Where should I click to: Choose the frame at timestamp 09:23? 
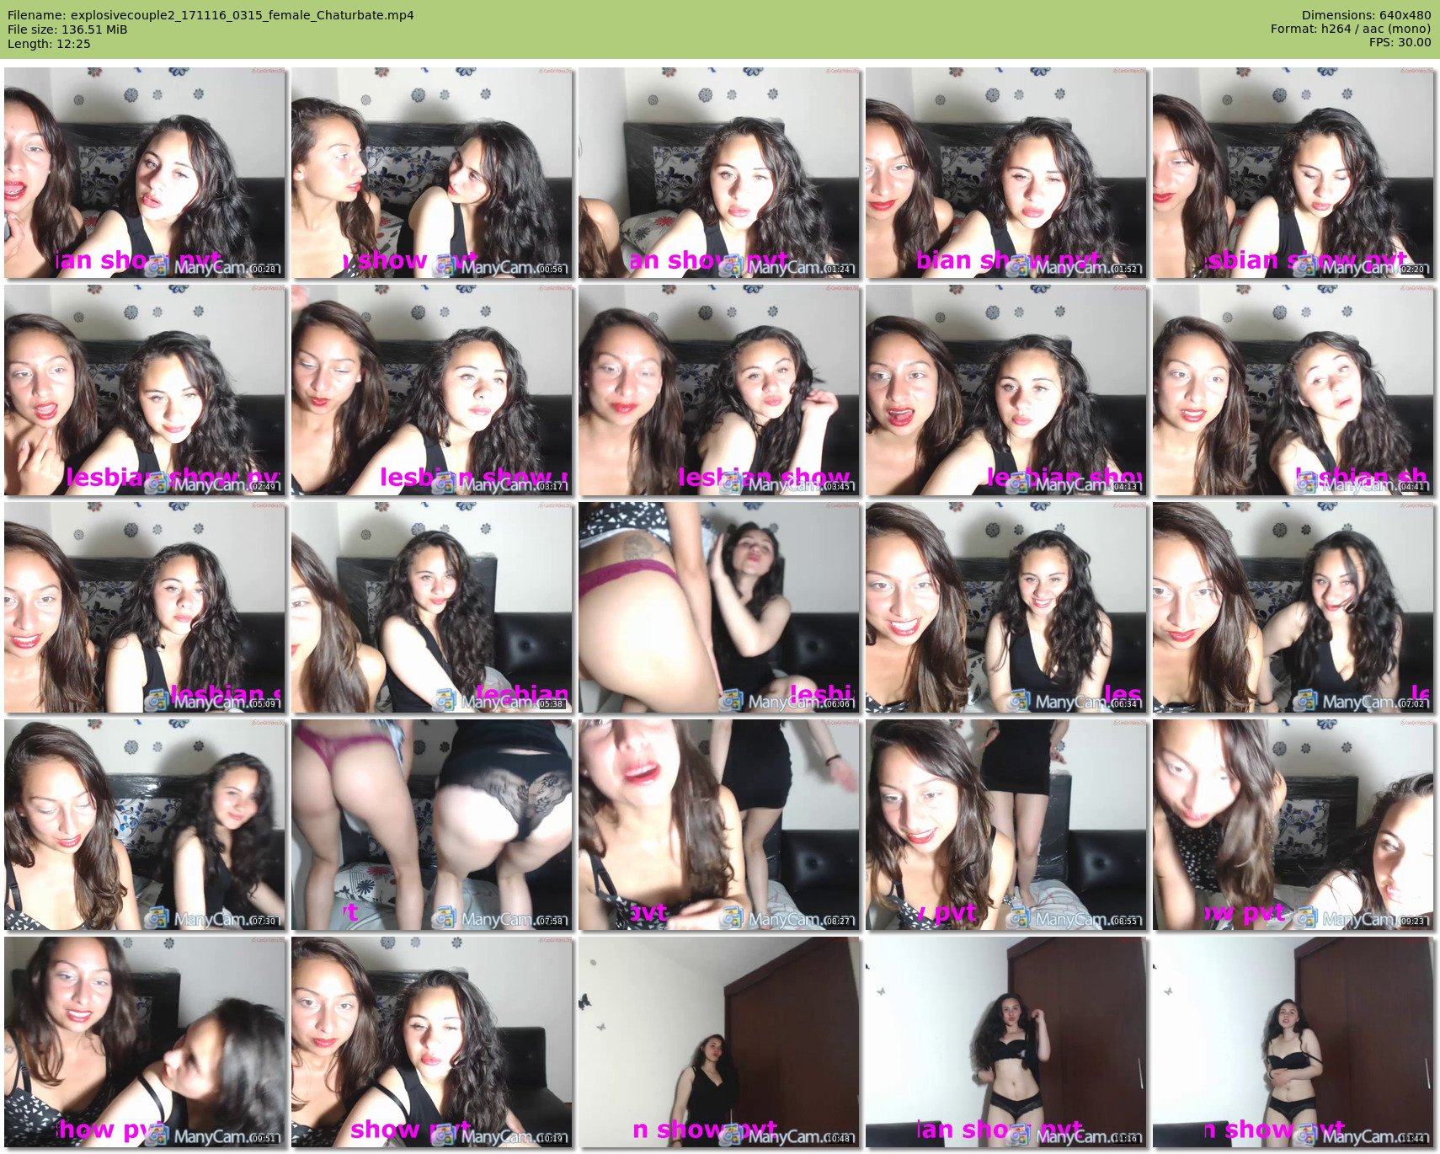pos(1293,825)
